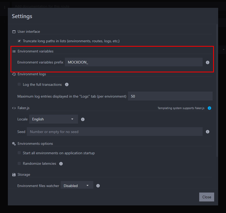Click the Environment logs history icon
226x213 pixels.
14,74
